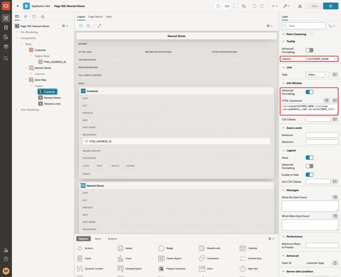Open Shared Components from top toolbar

[x=300, y=6]
